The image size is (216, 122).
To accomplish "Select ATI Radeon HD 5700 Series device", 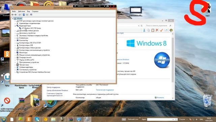I will (x=31, y=28).
